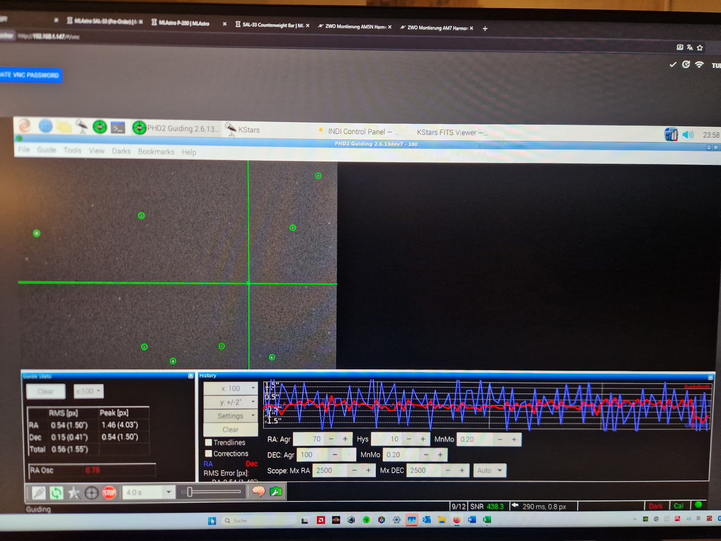Viewport: 721px width, 541px height.
Task: Open the file manager folder icon in panel
Action: (64, 127)
